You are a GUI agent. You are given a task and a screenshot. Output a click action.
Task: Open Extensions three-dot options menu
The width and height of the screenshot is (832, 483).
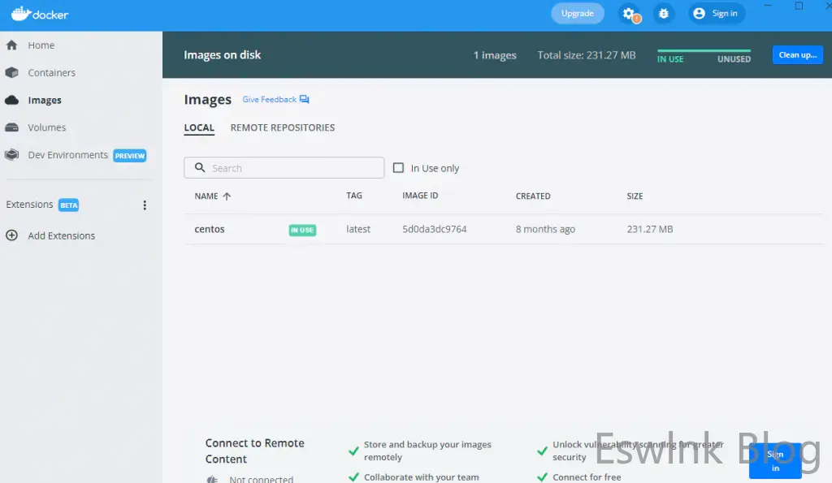point(145,205)
